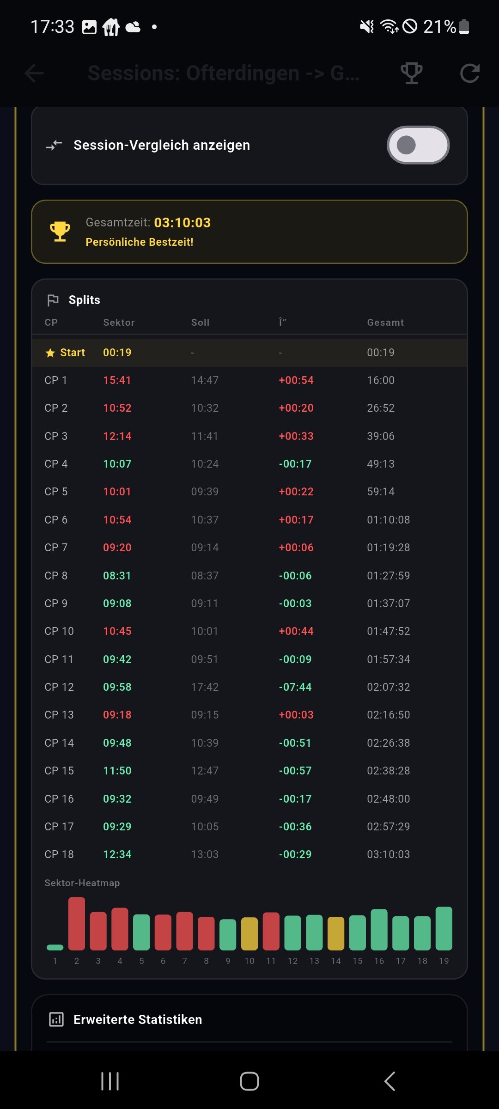Screen dimensions: 499x1109
Task: Tap the Session-Vergleich anzeigen label
Action: (x=162, y=145)
